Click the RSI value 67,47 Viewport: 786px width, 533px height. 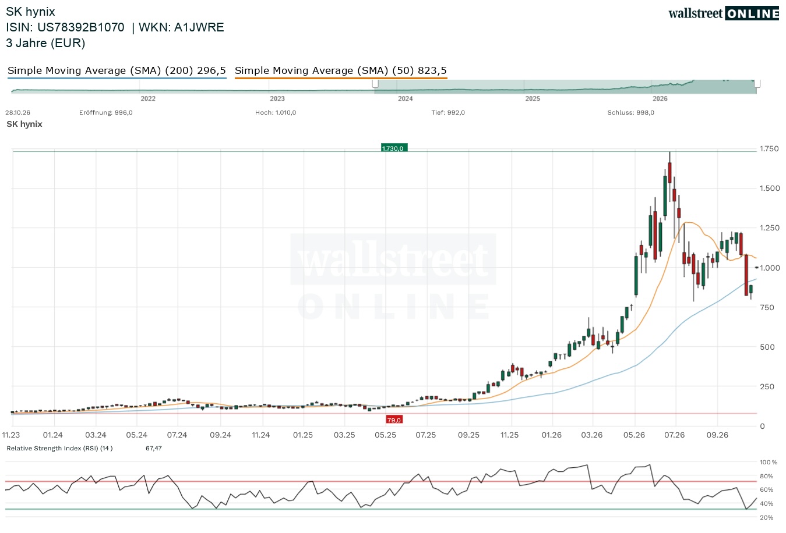[x=154, y=448]
